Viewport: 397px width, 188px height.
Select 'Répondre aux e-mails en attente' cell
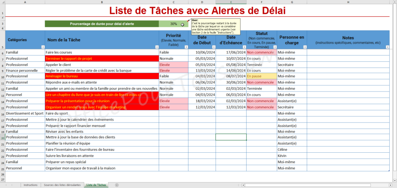point(102,82)
